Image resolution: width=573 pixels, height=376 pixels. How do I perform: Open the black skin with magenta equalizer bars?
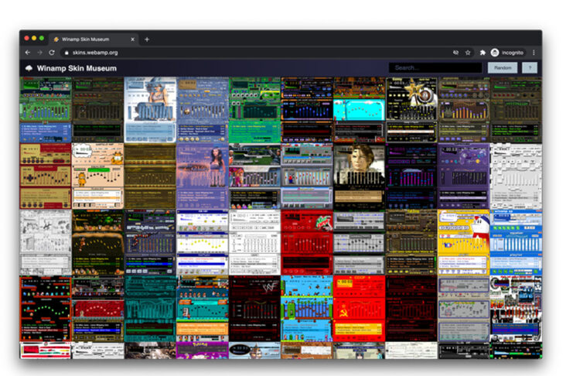tap(411, 176)
